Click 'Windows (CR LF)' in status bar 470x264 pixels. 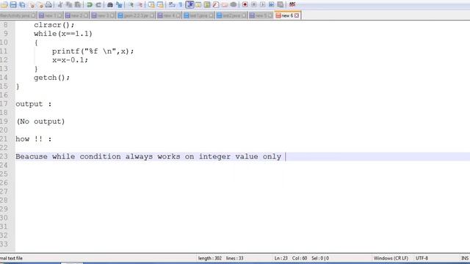[x=391, y=258]
